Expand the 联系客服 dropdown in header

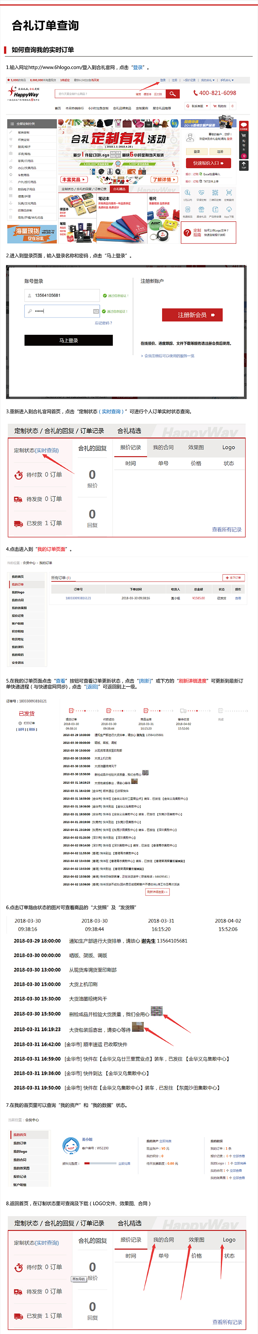tap(199, 106)
